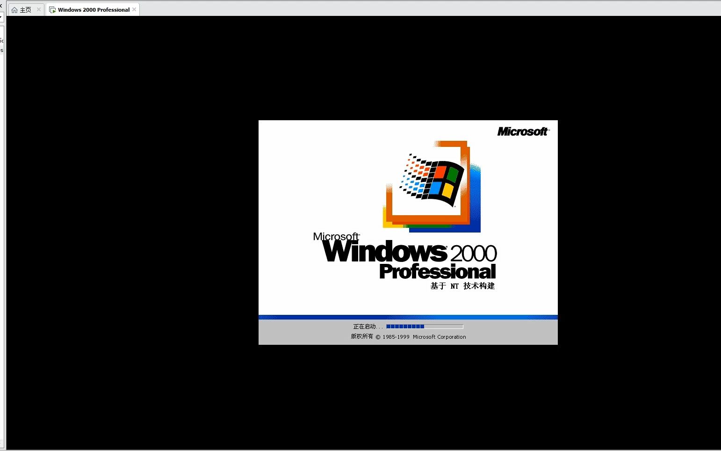721x451 pixels.
Task: Close the Windows 2000 Professional tab
Action: (134, 9)
